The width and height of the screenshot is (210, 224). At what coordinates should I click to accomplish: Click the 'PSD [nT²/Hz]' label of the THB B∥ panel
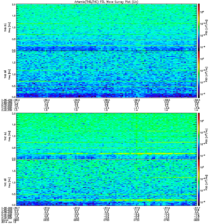(x=207, y=74)
